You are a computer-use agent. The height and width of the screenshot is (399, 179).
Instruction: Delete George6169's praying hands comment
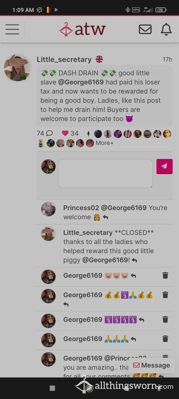point(165,339)
